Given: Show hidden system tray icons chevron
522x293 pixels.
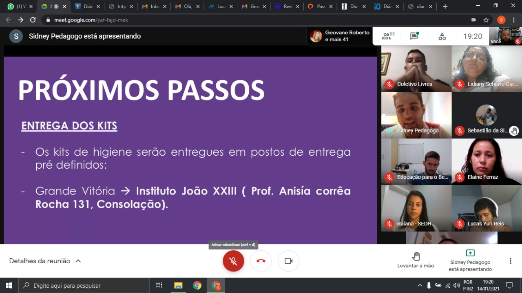Looking at the screenshot, I should click(x=420, y=285).
